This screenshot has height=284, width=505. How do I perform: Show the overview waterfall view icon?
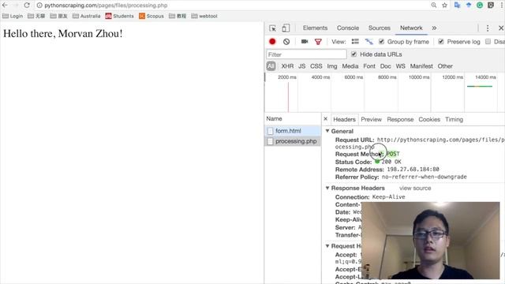pos(368,42)
